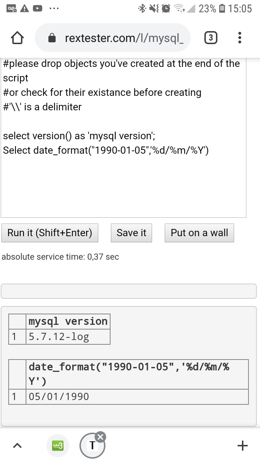The image size is (260, 463).
Task: Select the 5.7.12-log result cell
Action: tap(68, 337)
